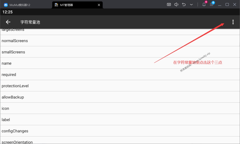Click the emulator rotate/back arrow icon
The width and height of the screenshot is (240, 144).
tap(184, 5)
